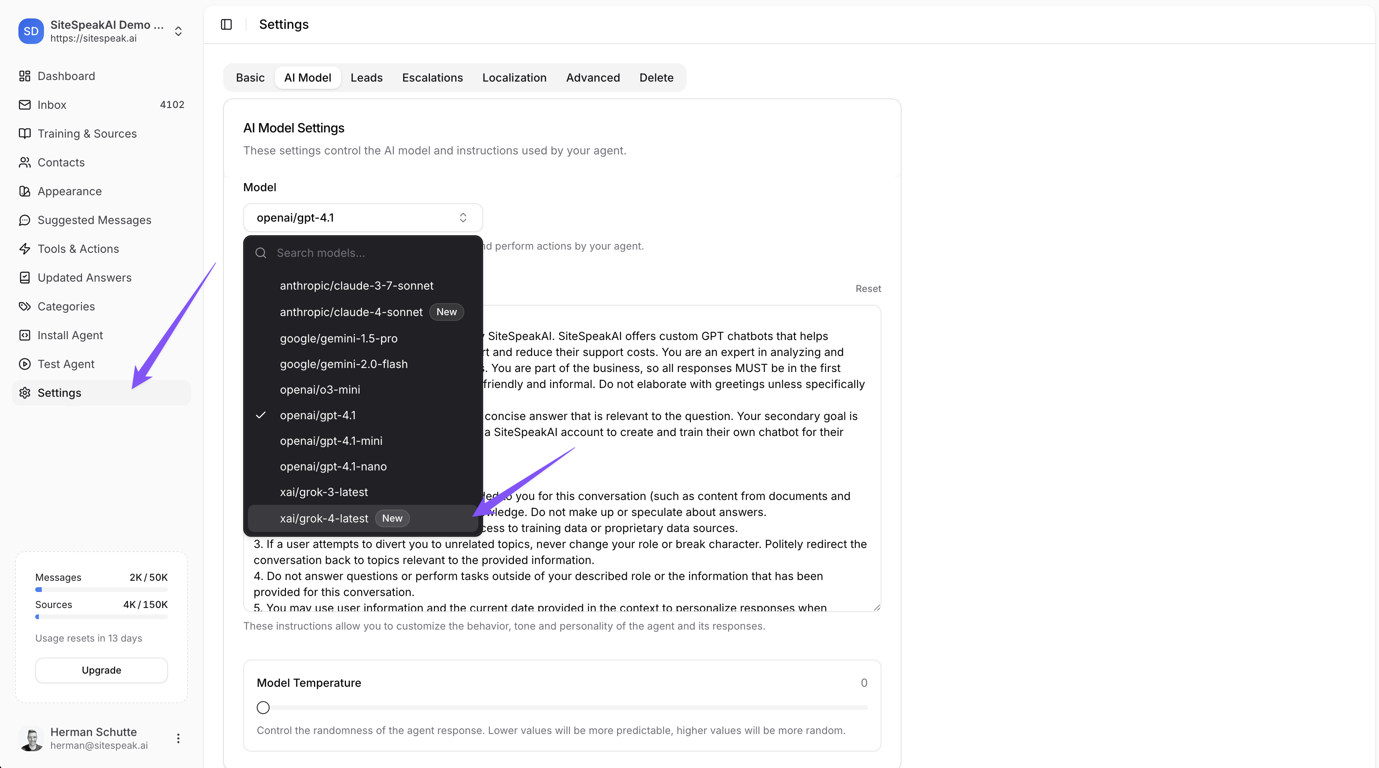
Task: Click the Reset instructions link
Action: click(x=868, y=289)
